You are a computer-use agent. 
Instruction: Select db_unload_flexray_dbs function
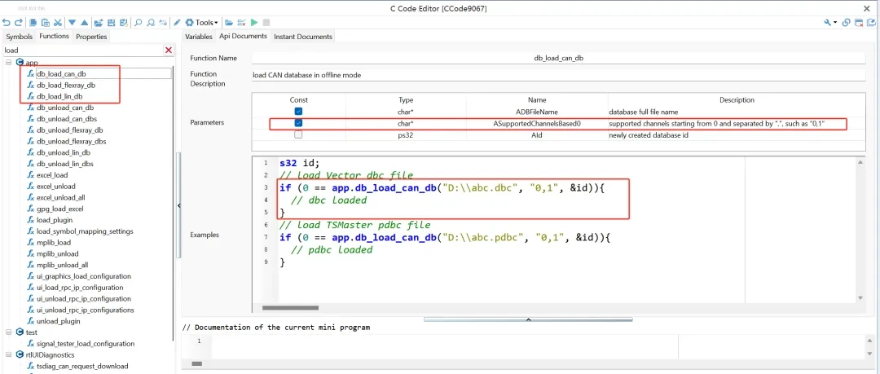tap(71, 142)
